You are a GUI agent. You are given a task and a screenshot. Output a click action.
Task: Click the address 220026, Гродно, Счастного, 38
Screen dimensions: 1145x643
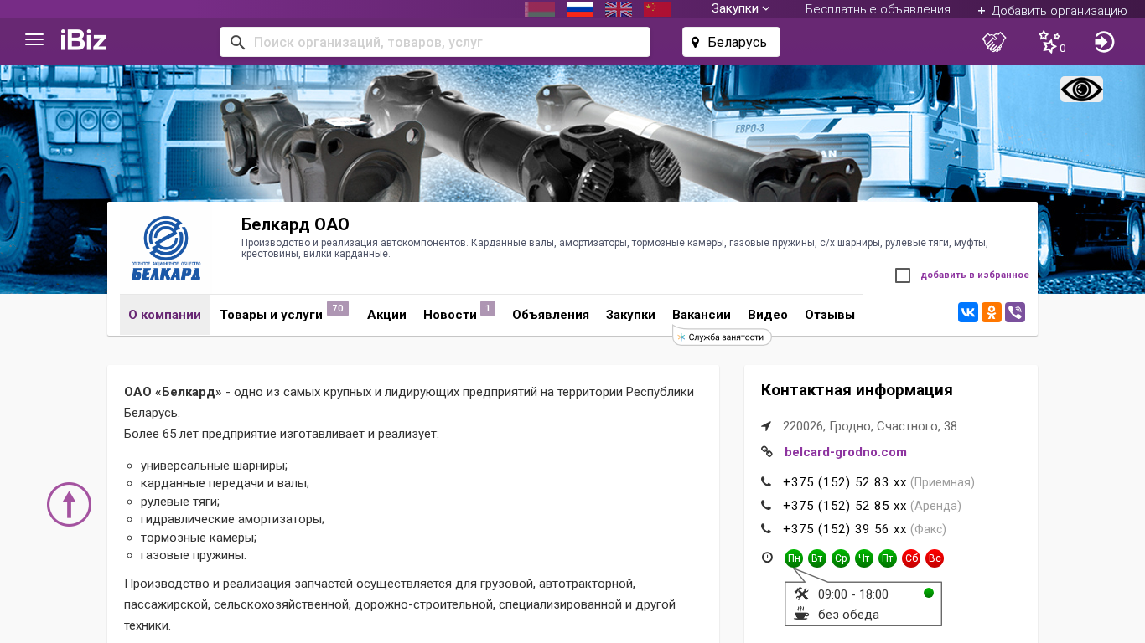point(870,426)
